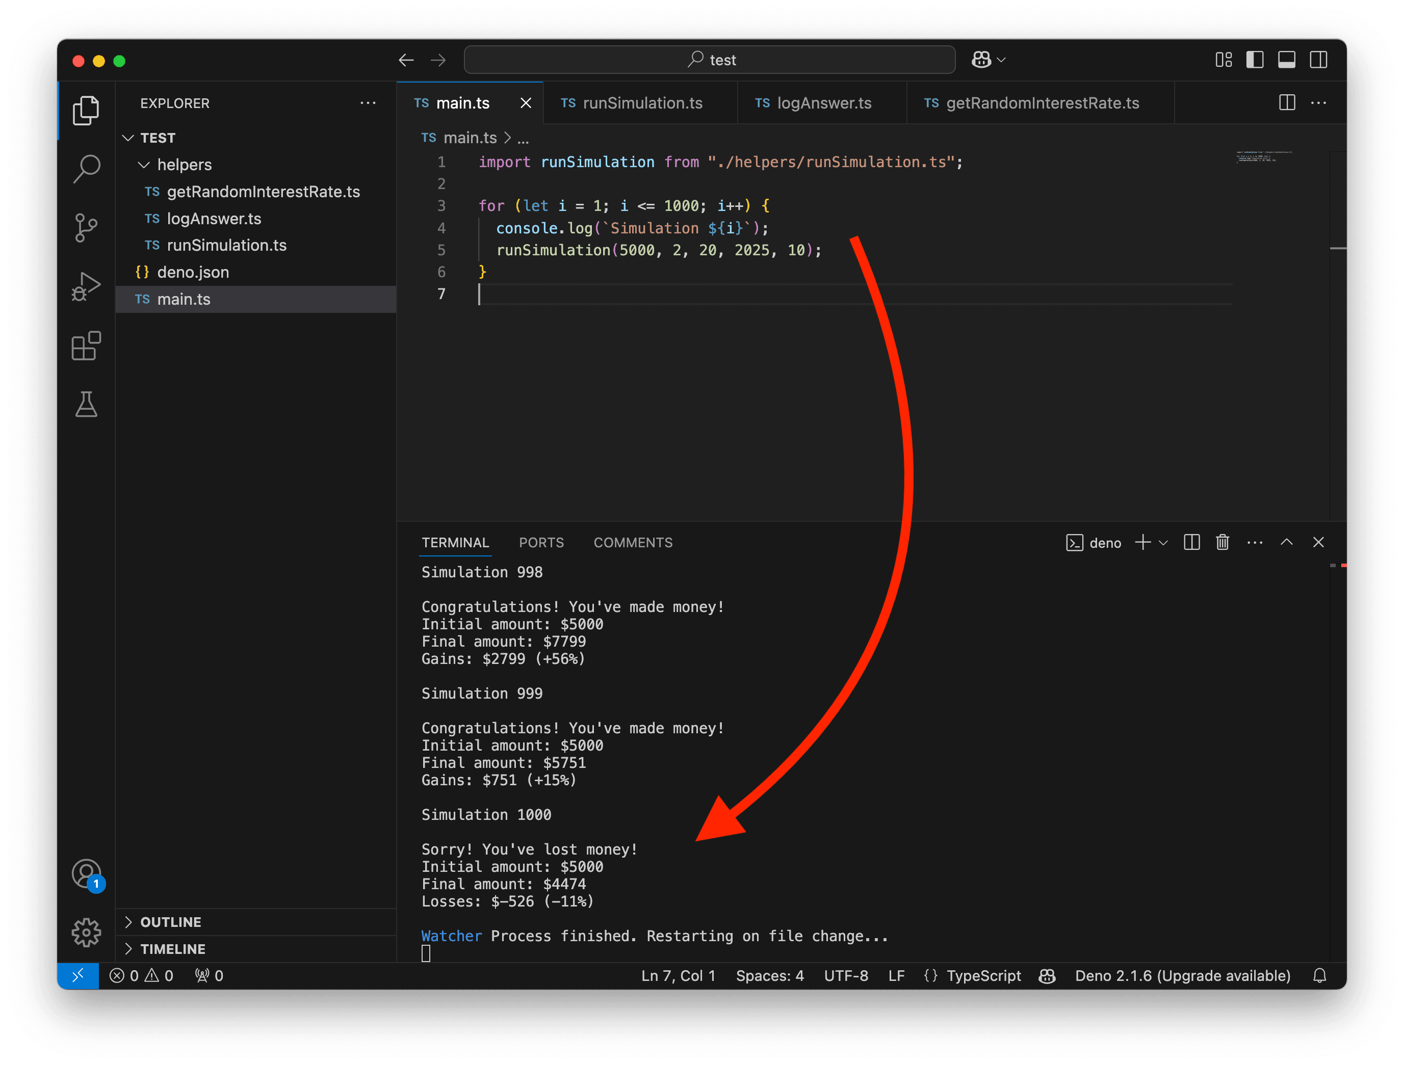Close the main.ts tab
Screen dimensions: 1404x1065
pyautogui.click(x=526, y=103)
